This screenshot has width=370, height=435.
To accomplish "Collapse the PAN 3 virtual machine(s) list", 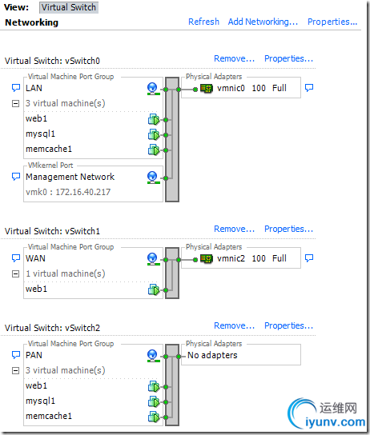I will (x=15, y=371).
